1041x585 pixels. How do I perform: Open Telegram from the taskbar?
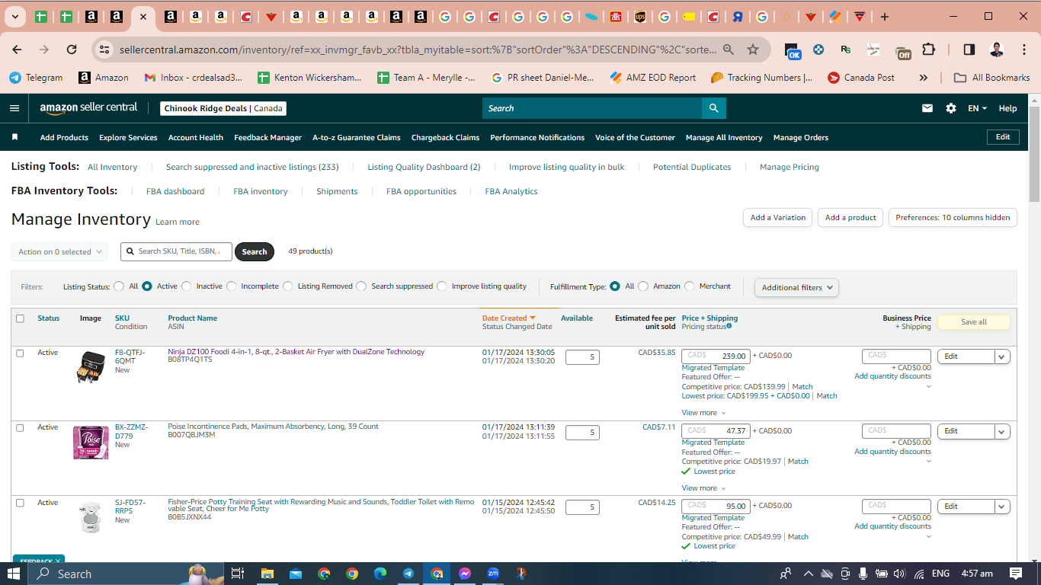coord(408,574)
